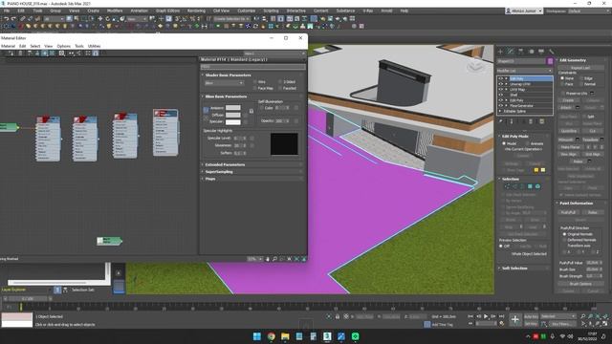
Task: Enable the Face Map checkbox
Action: coord(255,88)
